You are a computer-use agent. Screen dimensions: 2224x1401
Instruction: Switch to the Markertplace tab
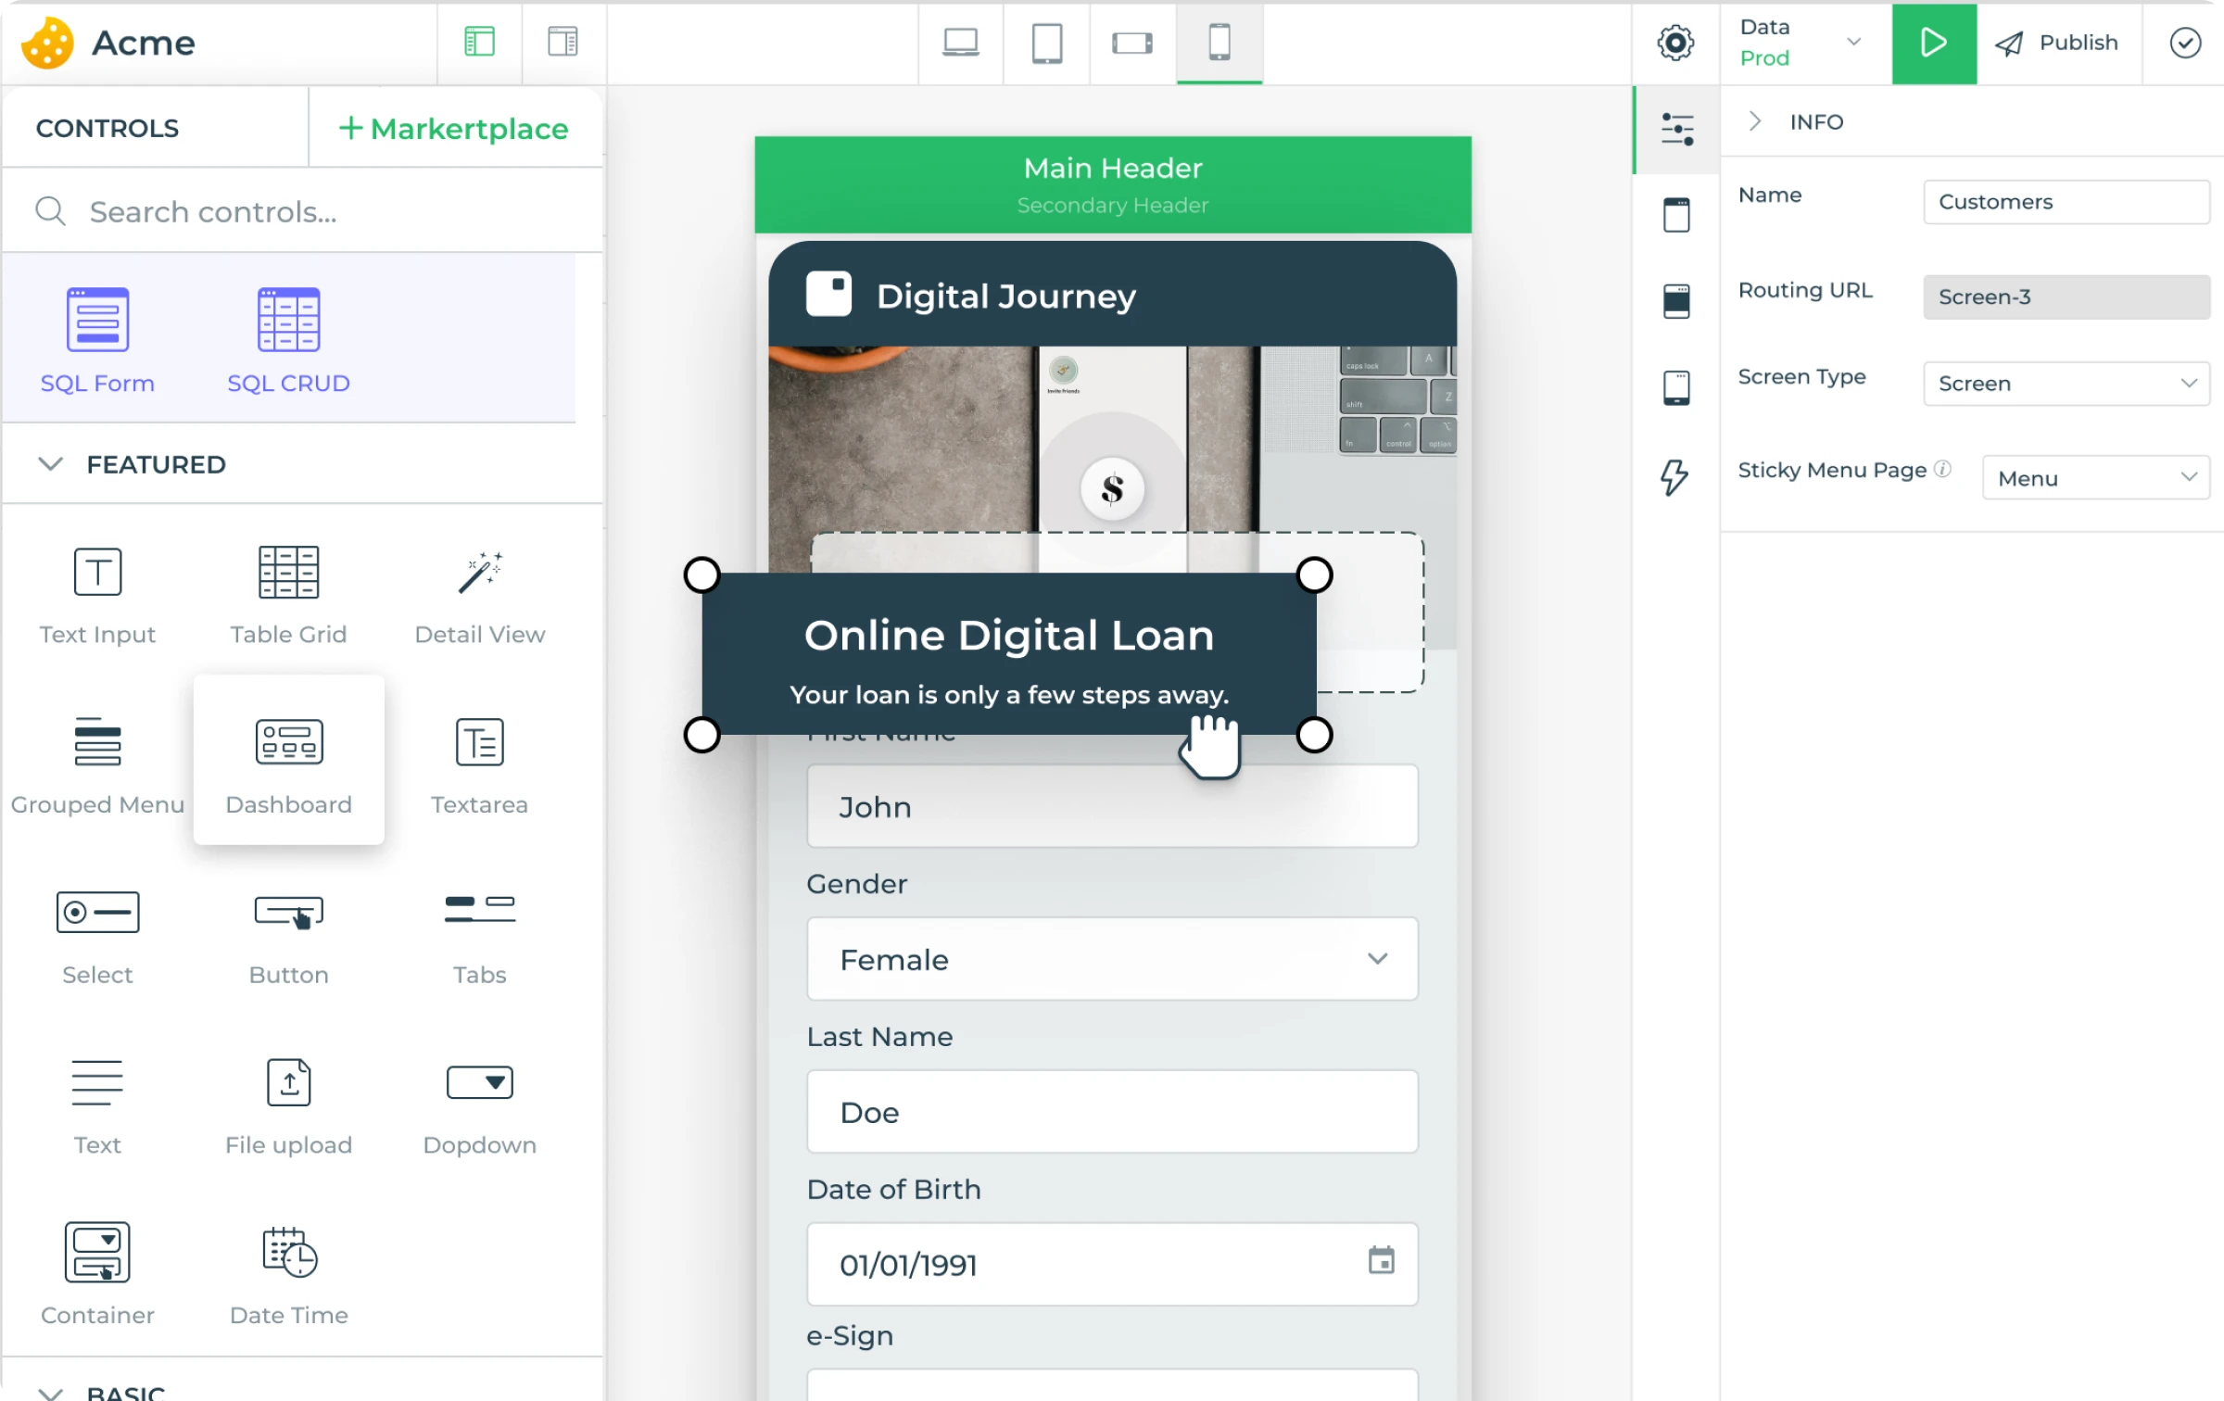(x=454, y=129)
